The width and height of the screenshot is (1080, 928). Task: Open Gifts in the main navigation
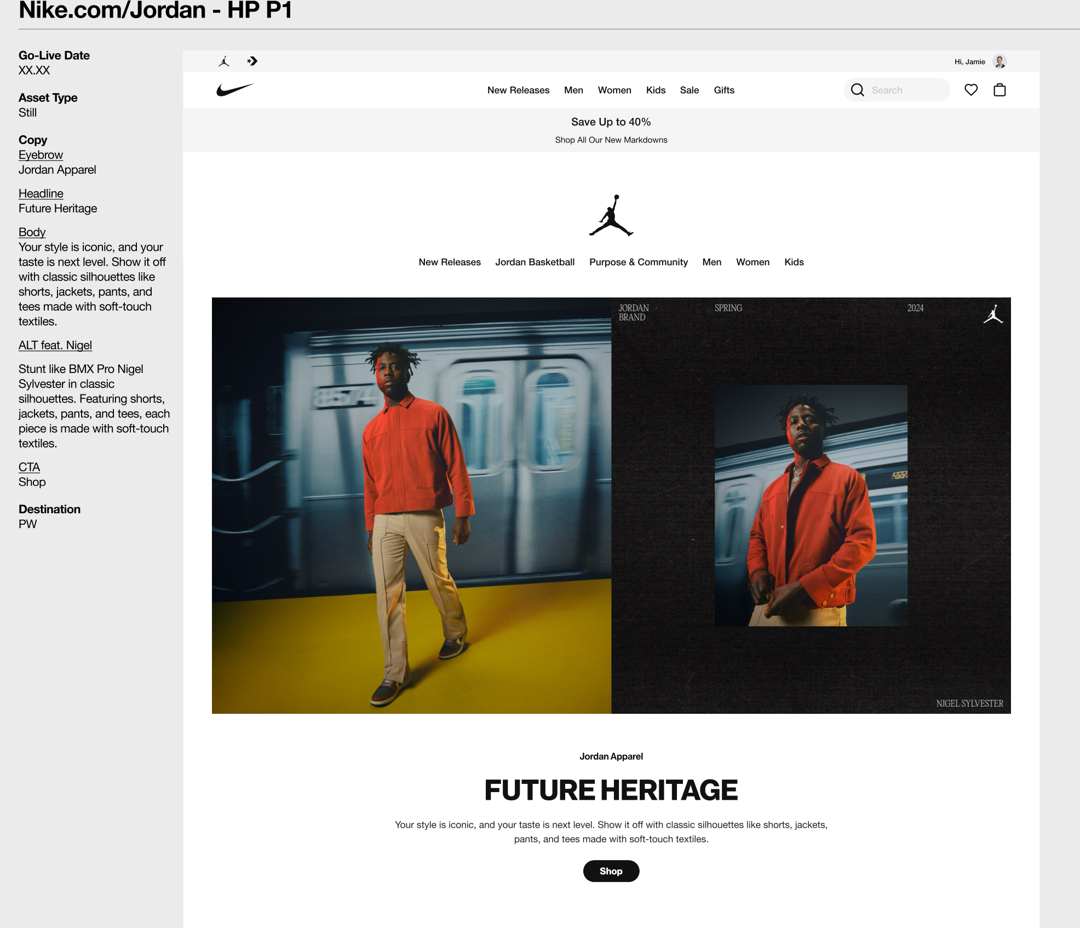pos(724,90)
